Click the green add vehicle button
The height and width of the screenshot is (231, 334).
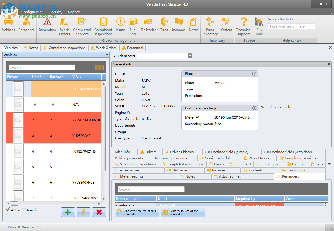pos(68,212)
